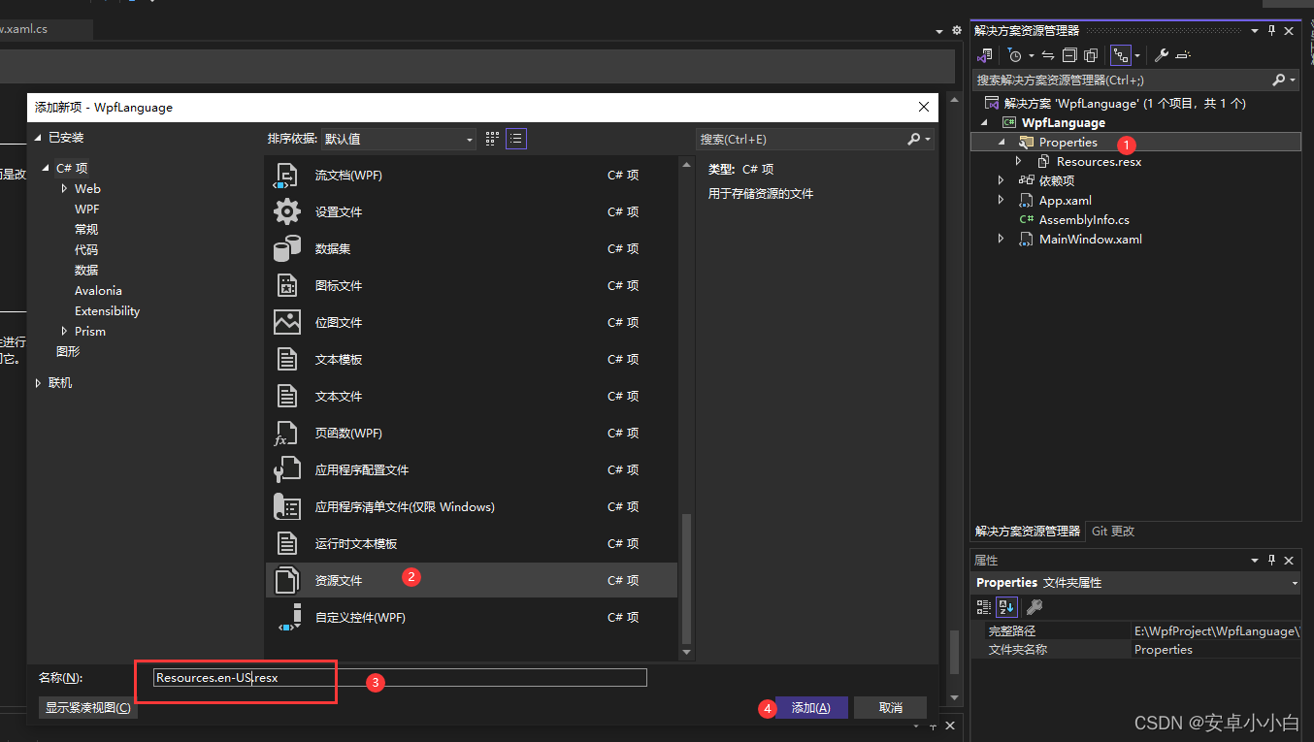Screen dimensions: 1314x742
Task: Toggle the file nesting view button
Action: (x=1120, y=55)
